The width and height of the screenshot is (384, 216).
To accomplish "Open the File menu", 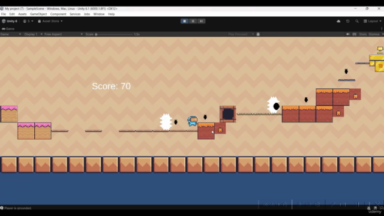I will [4, 14].
